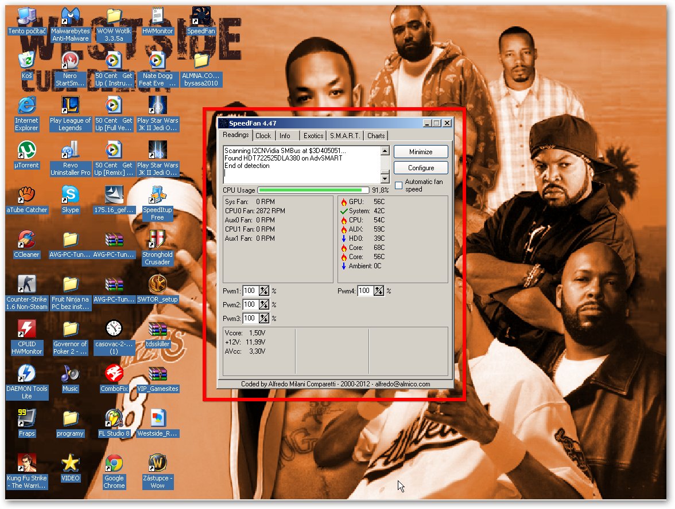Launch Skype from the desktop
The image size is (675, 509).
[70, 200]
